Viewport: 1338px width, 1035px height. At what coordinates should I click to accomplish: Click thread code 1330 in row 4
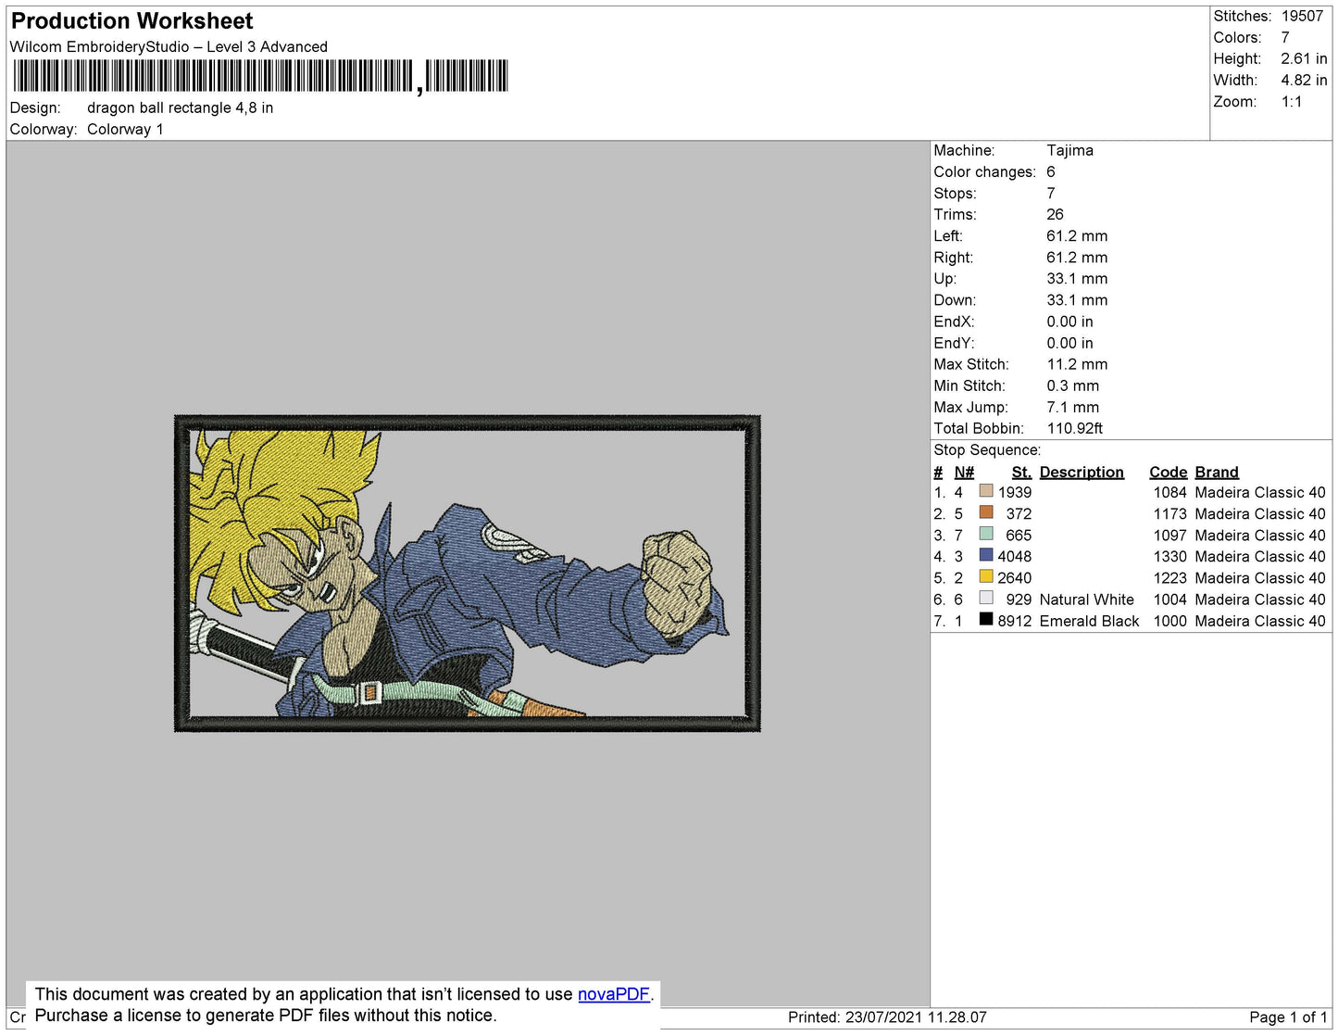coord(1169,557)
